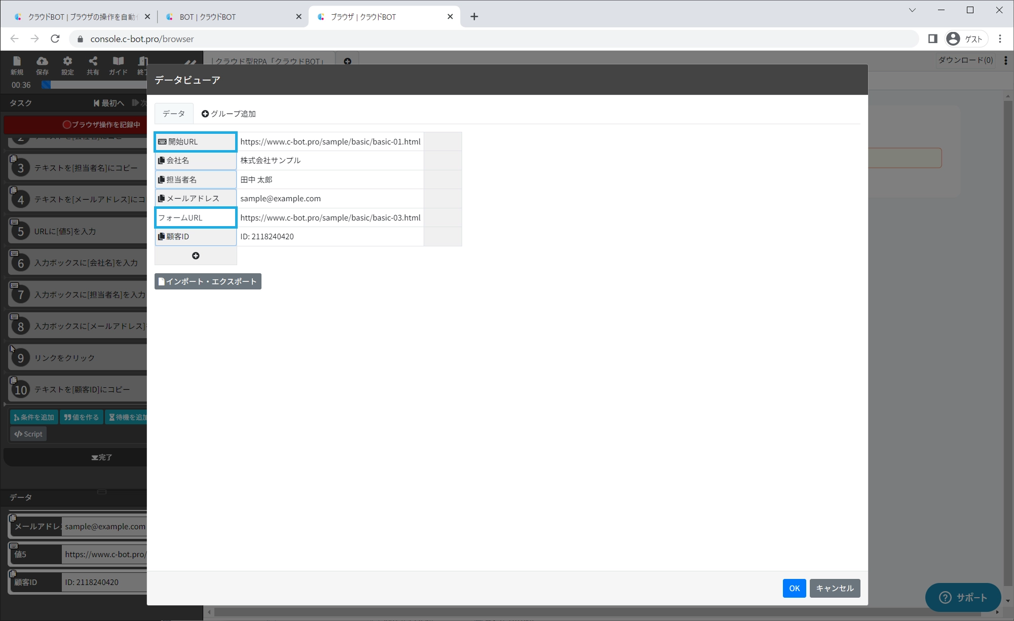Screen dimensions: 1014x621
Task: Expand Chrome tab search chevron
Action: 912,10
